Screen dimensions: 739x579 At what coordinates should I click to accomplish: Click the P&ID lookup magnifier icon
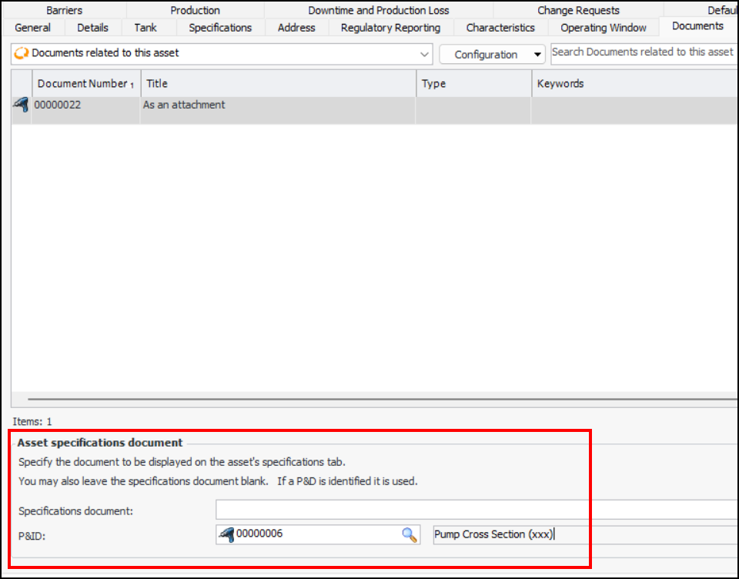[x=409, y=534]
